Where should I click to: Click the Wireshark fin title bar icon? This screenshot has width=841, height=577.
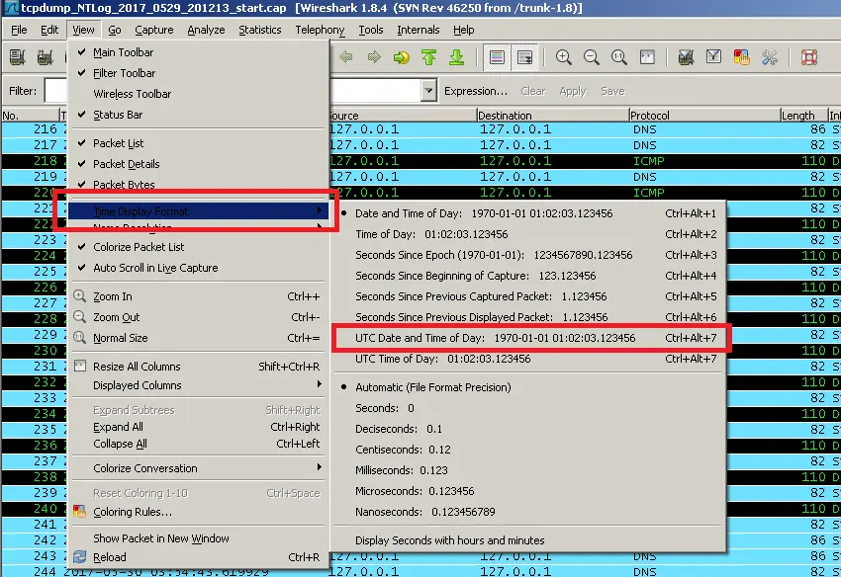11,8
